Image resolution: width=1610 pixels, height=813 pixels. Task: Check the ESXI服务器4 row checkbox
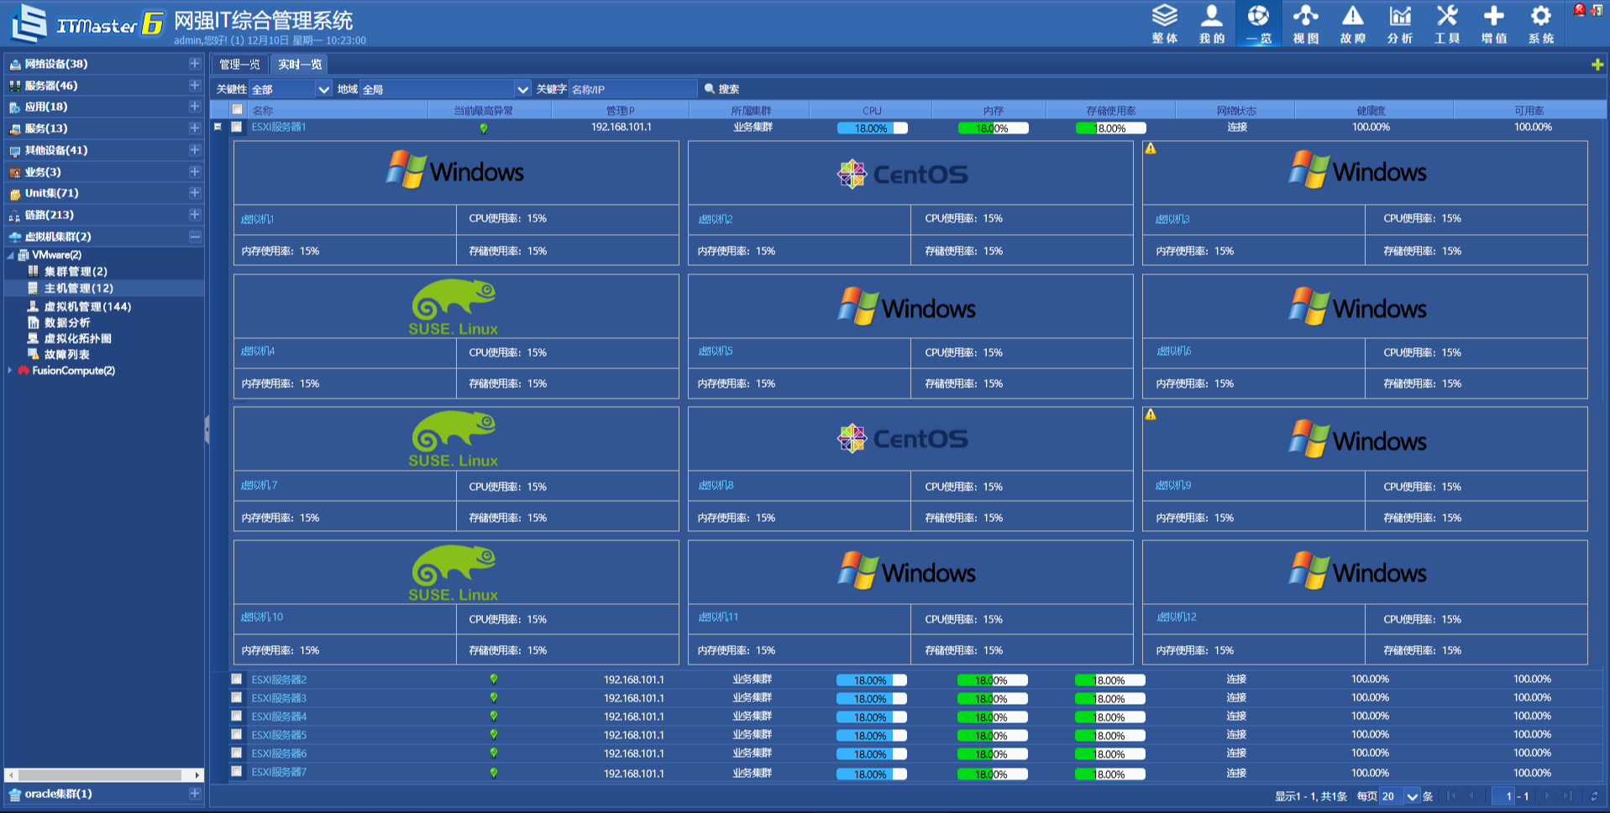tap(237, 717)
